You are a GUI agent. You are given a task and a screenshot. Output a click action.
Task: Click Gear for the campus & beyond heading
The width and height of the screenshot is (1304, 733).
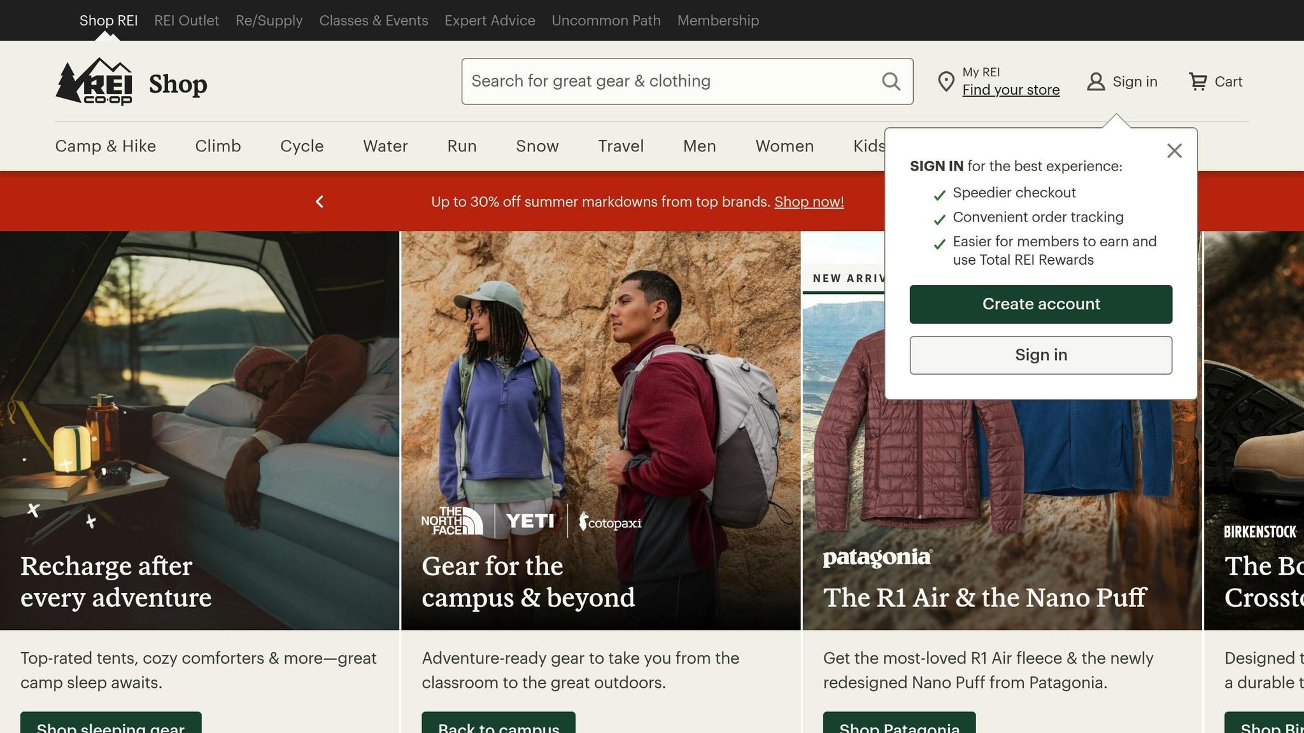coord(528,582)
